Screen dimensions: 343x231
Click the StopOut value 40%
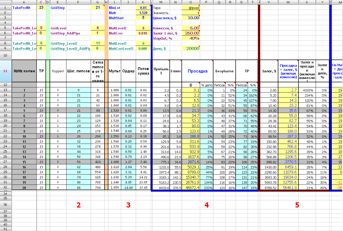[191, 38]
